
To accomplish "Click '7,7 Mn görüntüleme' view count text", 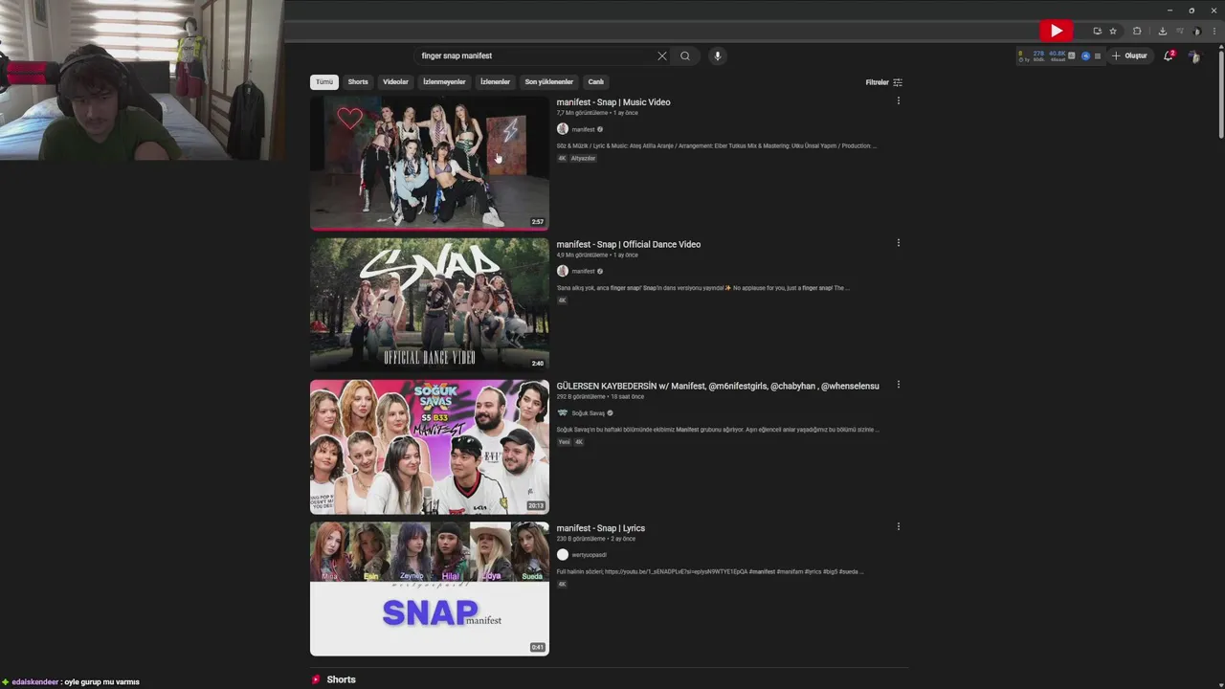I will [582, 113].
